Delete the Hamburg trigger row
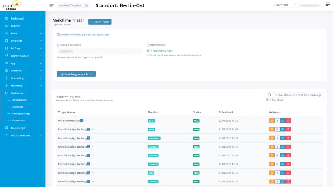The width and height of the screenshot is (333, 187). 288,147
